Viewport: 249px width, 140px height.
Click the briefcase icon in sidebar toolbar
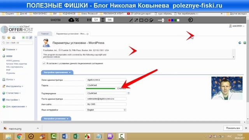pyautogui.click(x=14, y=37)
